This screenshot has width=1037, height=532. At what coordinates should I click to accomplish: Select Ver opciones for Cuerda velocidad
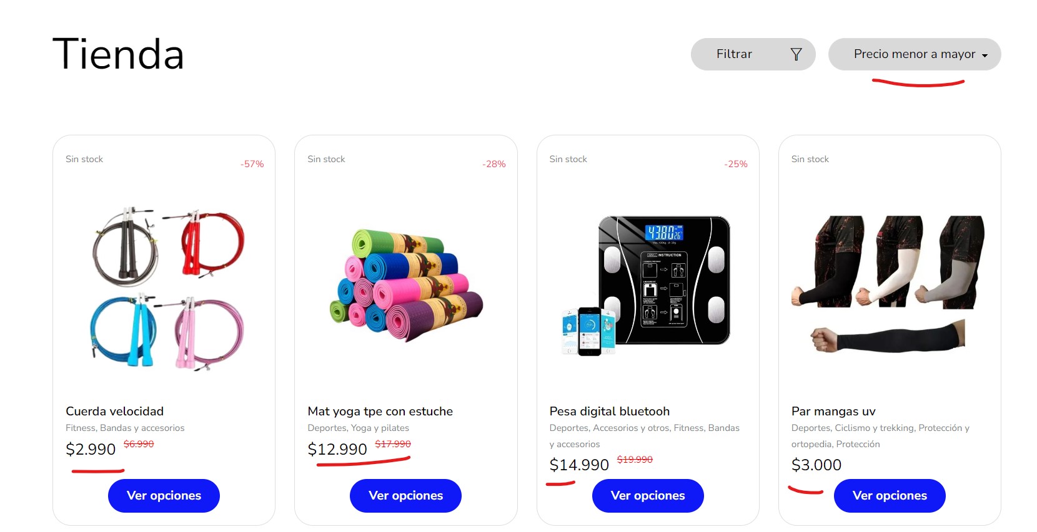click(164, 496)
